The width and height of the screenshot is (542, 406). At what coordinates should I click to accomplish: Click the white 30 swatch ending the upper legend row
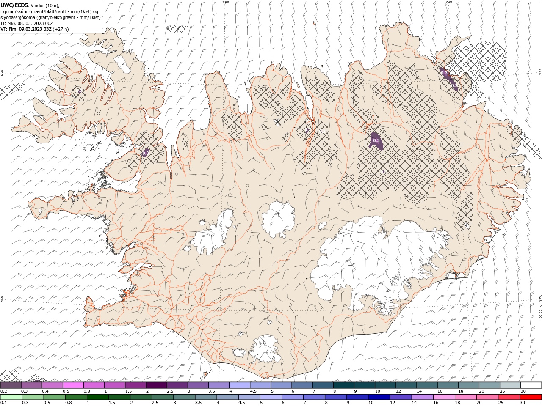[x=531, y=385]
